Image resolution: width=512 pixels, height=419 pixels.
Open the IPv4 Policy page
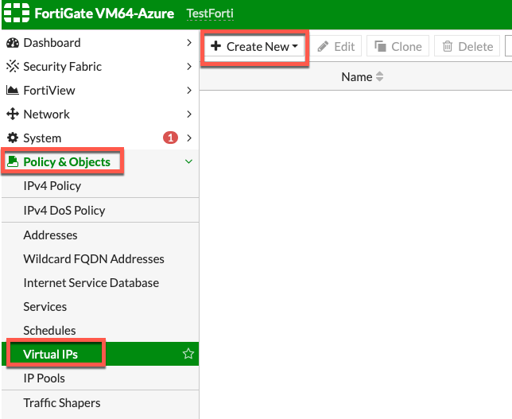(52, 186)
